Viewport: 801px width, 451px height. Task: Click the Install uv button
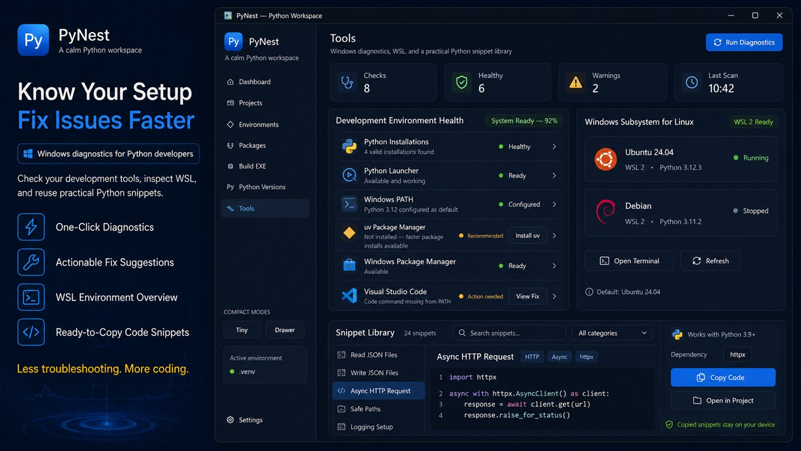pyautogui.click(x=528, y=236)
